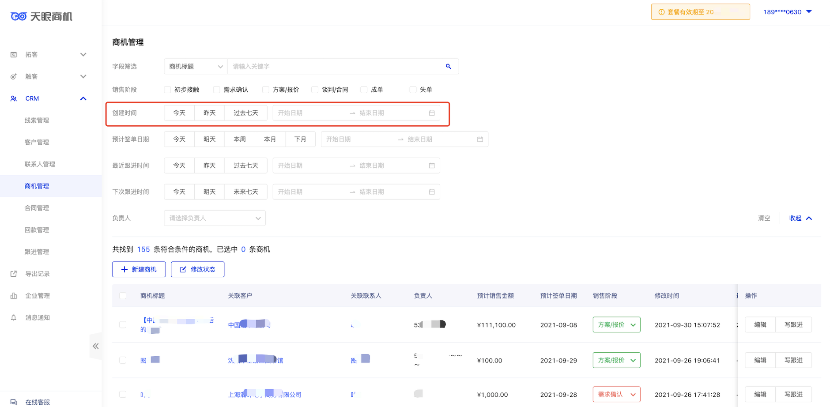Click 写跟进 for the ¥100.00 row
Viewport: 830px width, 407px height.
click(x=793, y=360)
